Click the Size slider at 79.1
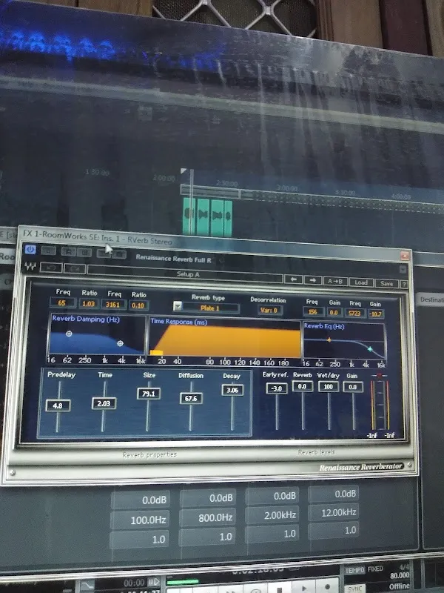 click(149, 394)
